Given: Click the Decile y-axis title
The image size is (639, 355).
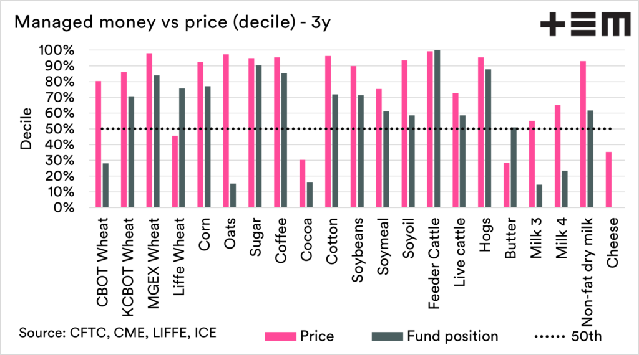Looking at the screenshot, I should [x=27, y=130].
